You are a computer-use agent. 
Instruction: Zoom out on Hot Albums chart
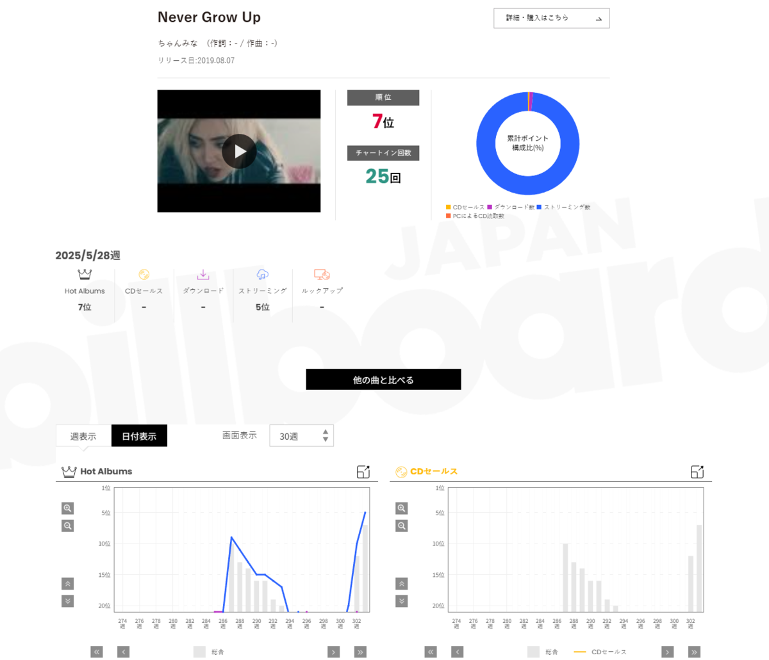click(x=67, y=526)
